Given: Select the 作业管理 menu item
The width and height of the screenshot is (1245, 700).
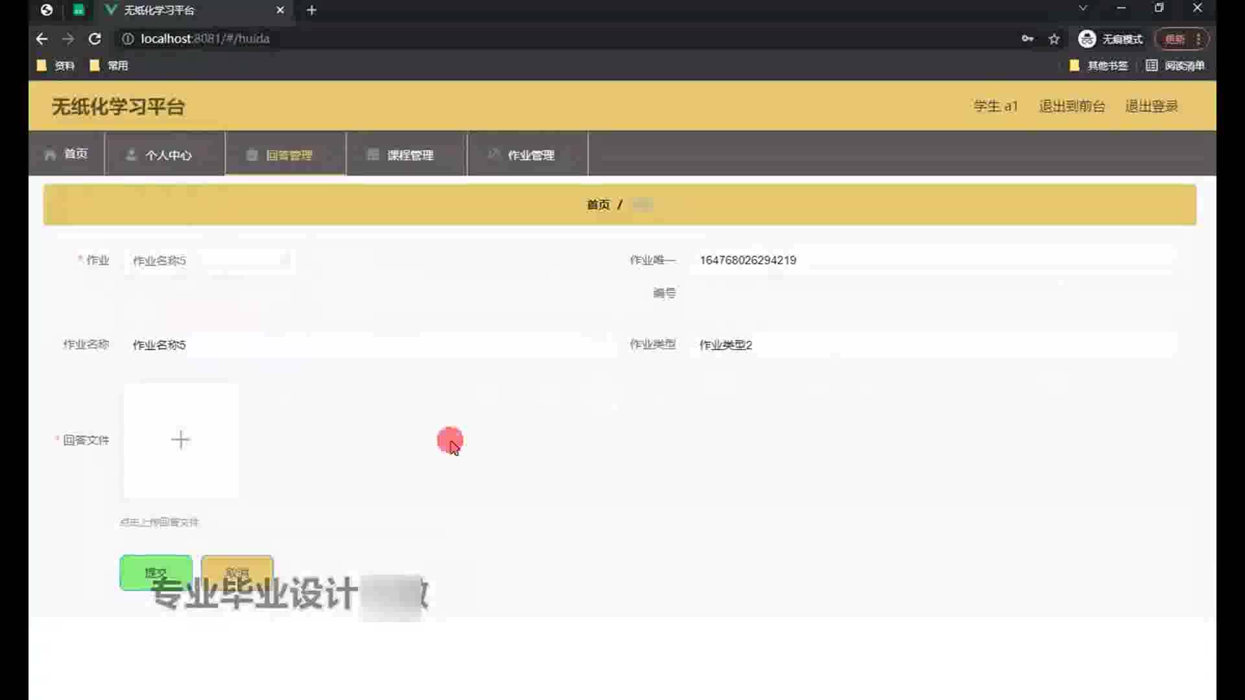Looking at the screenshot, I should [527, 155].
